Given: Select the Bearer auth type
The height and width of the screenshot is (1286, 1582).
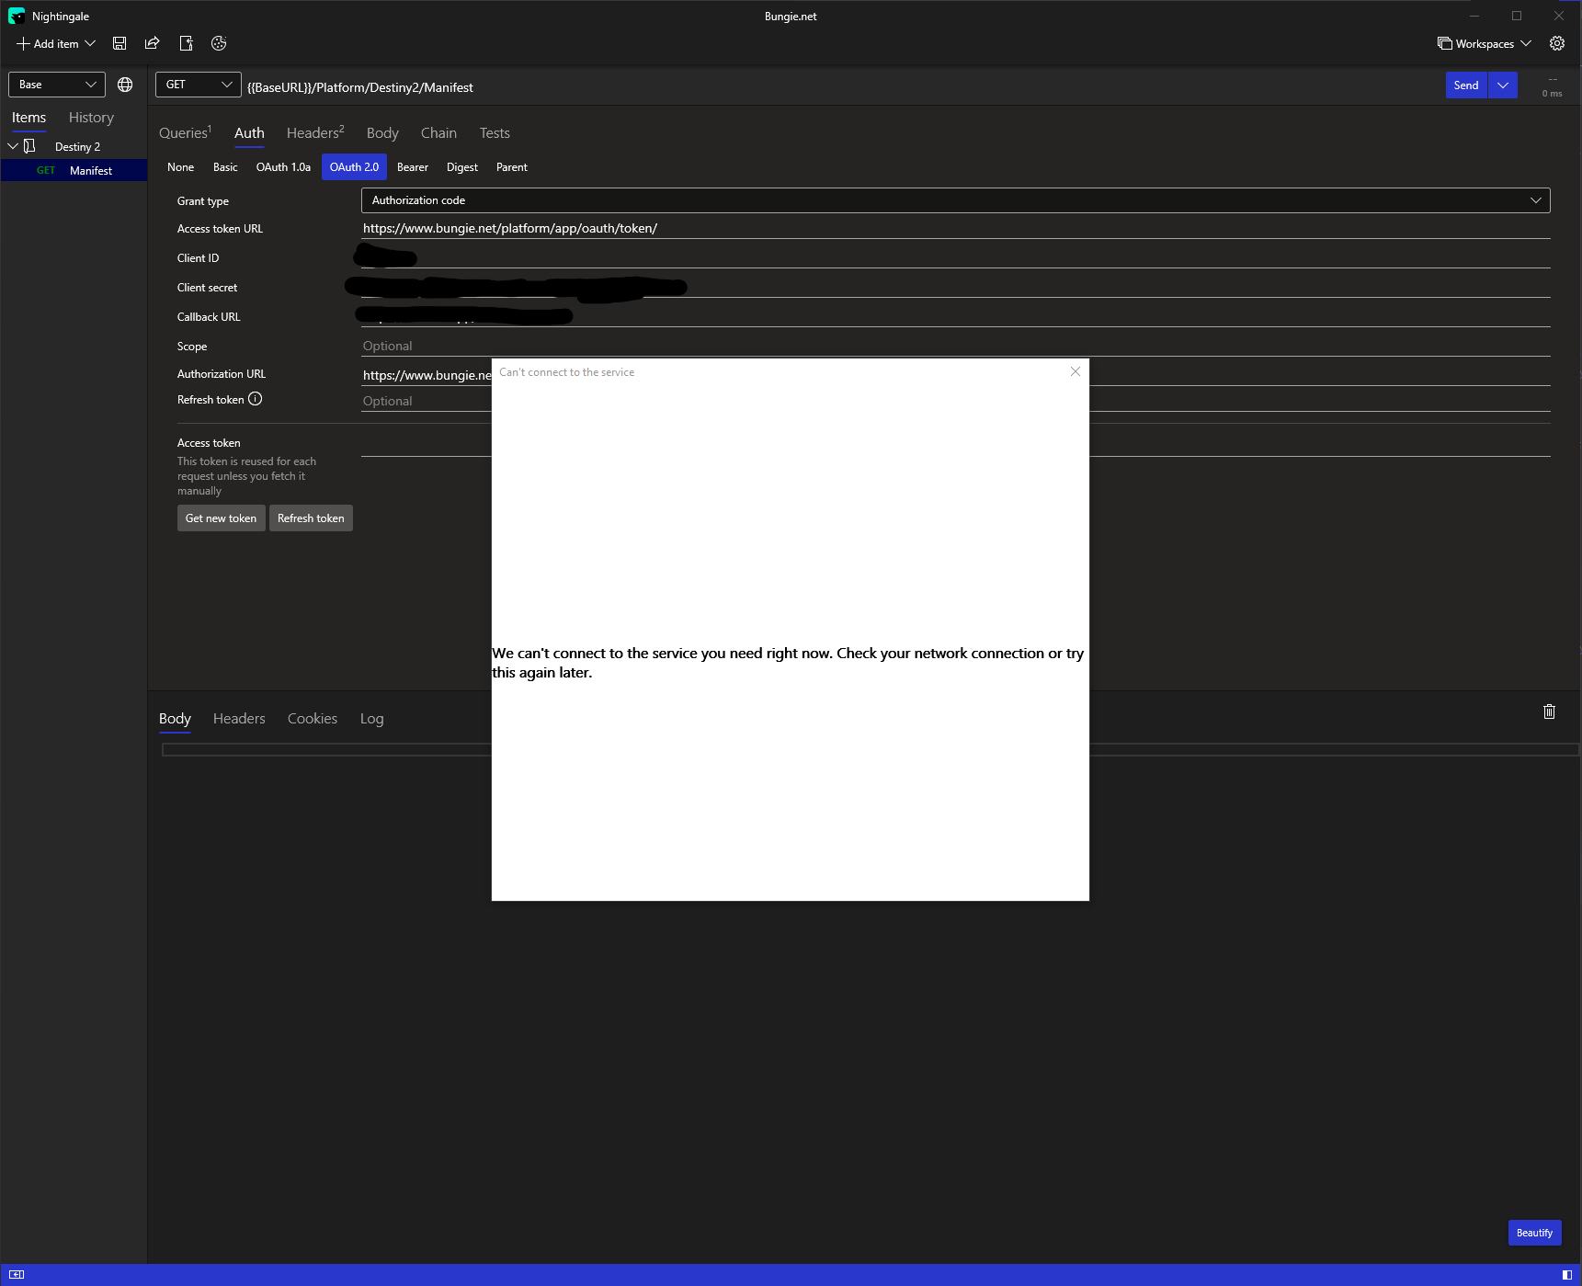Looking at the screenshot, I should (413, 167).
